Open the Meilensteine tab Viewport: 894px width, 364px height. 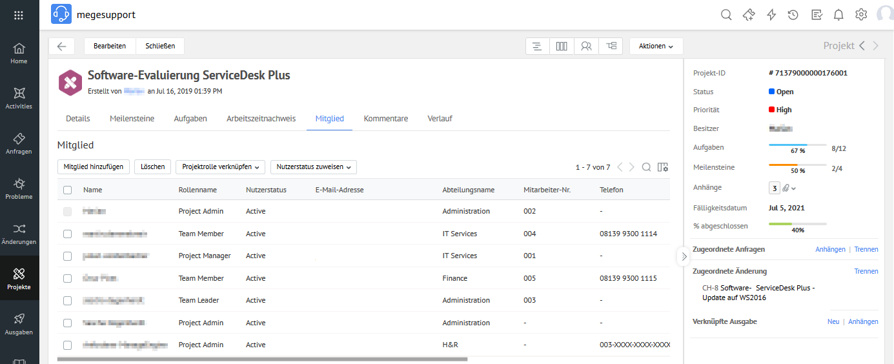point(132,119)
